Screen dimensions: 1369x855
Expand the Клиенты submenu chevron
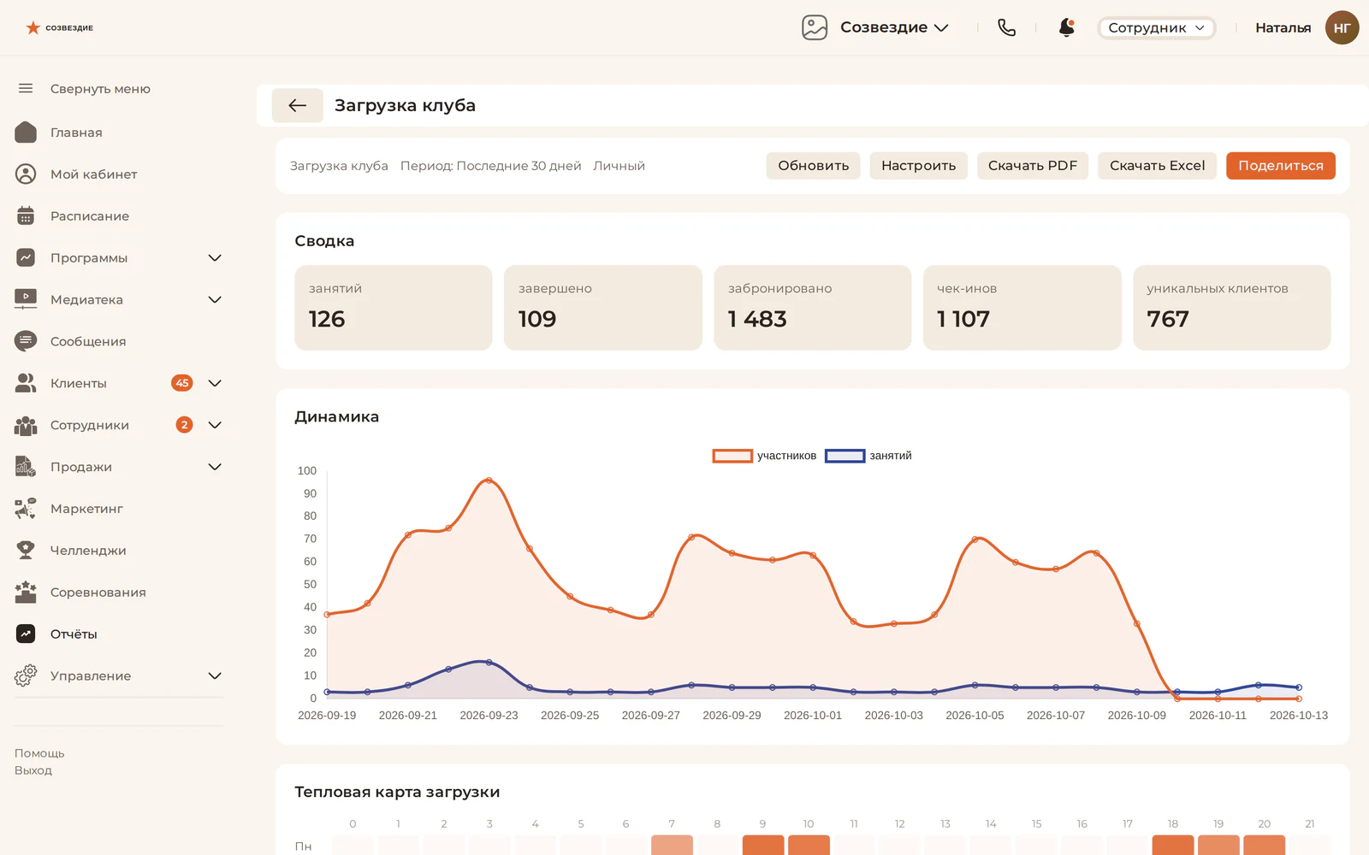[215, 383]
